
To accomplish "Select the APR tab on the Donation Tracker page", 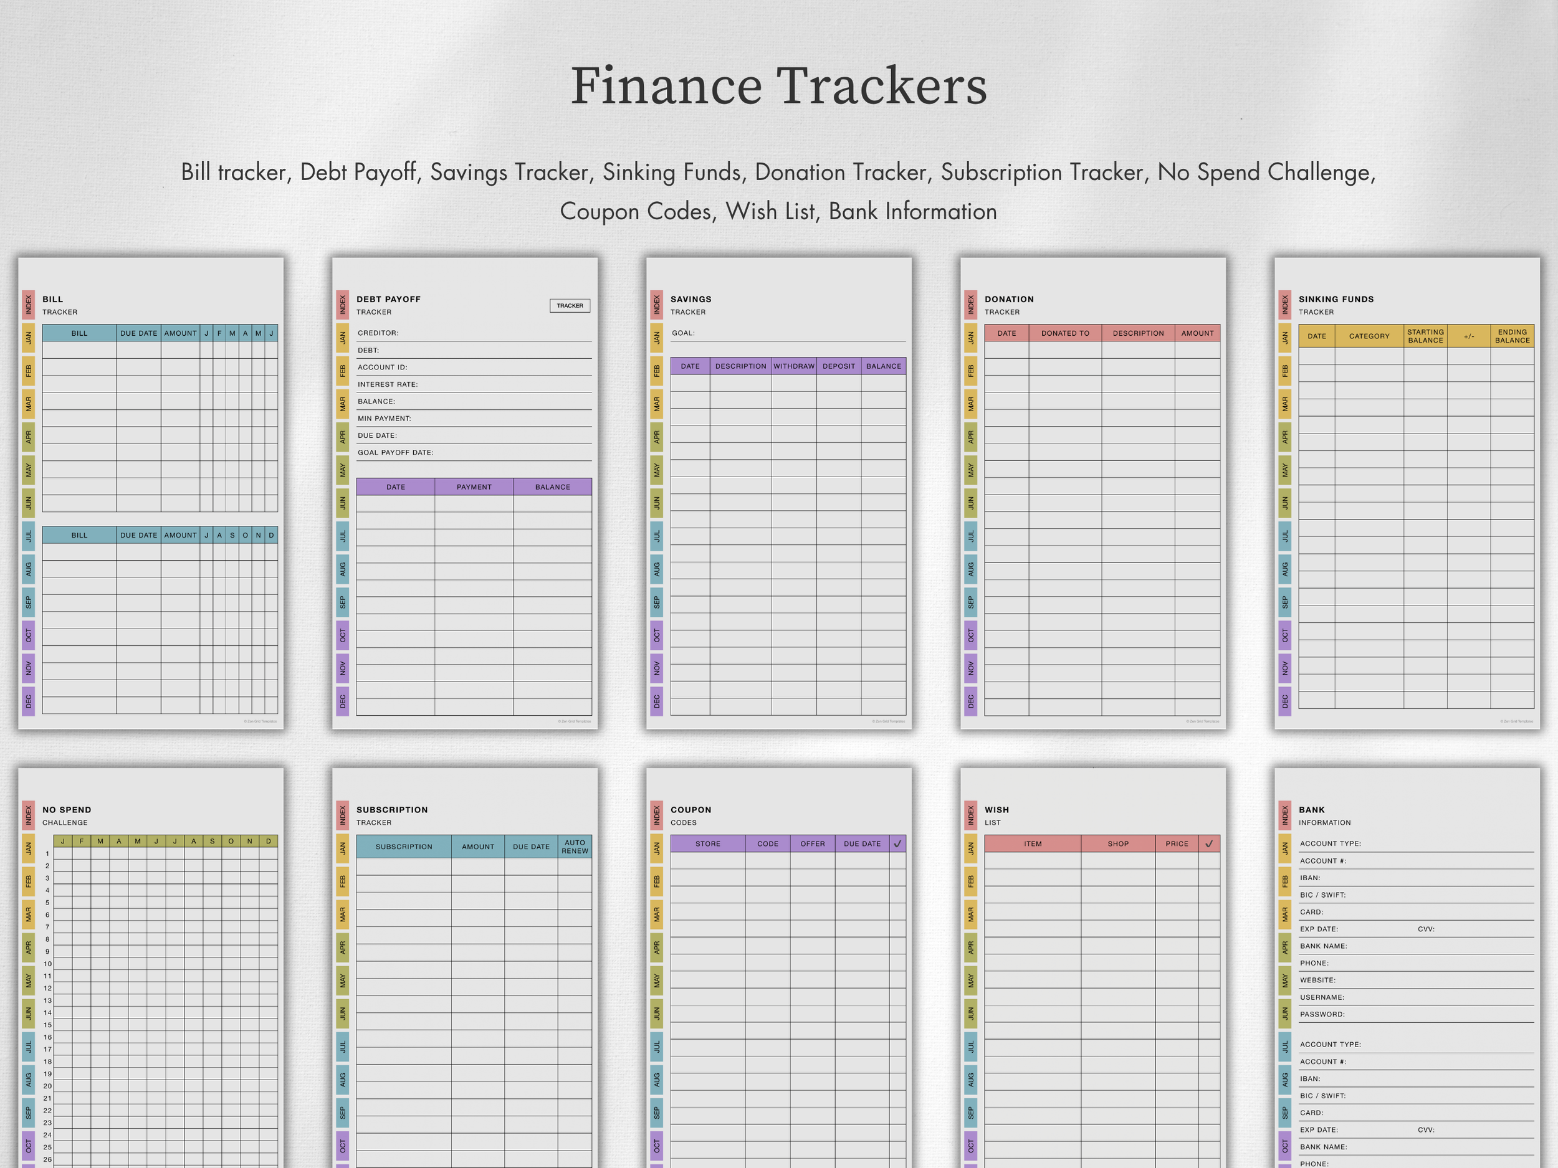I will [970, 437].
